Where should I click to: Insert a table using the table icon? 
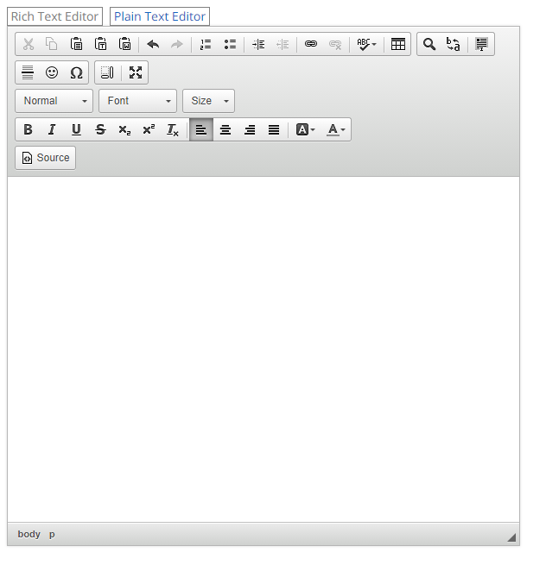click(397, 44)
